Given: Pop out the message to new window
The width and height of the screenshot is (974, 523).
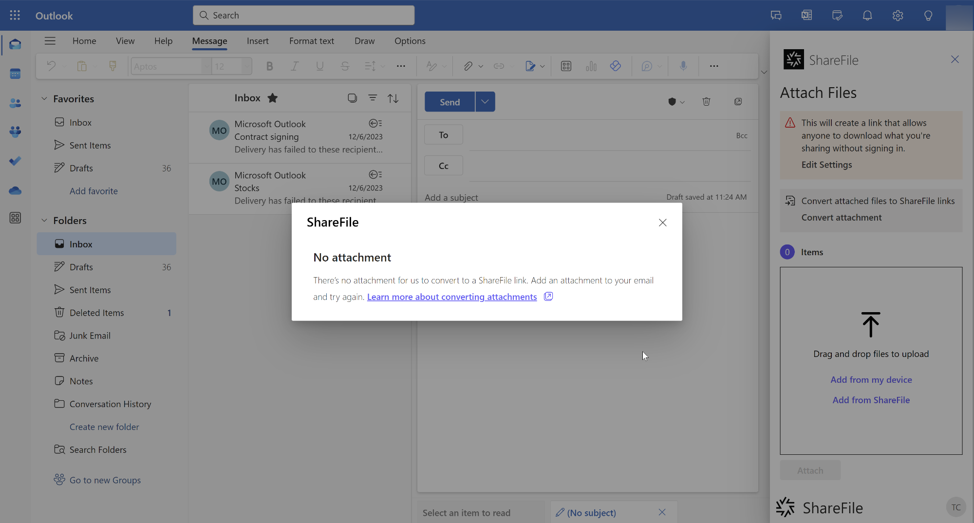Looking at the screenshot, I should point(738,101).
